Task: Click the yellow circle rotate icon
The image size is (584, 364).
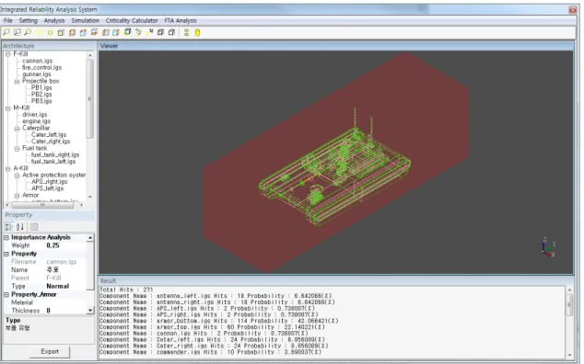Action: point(50,33)
